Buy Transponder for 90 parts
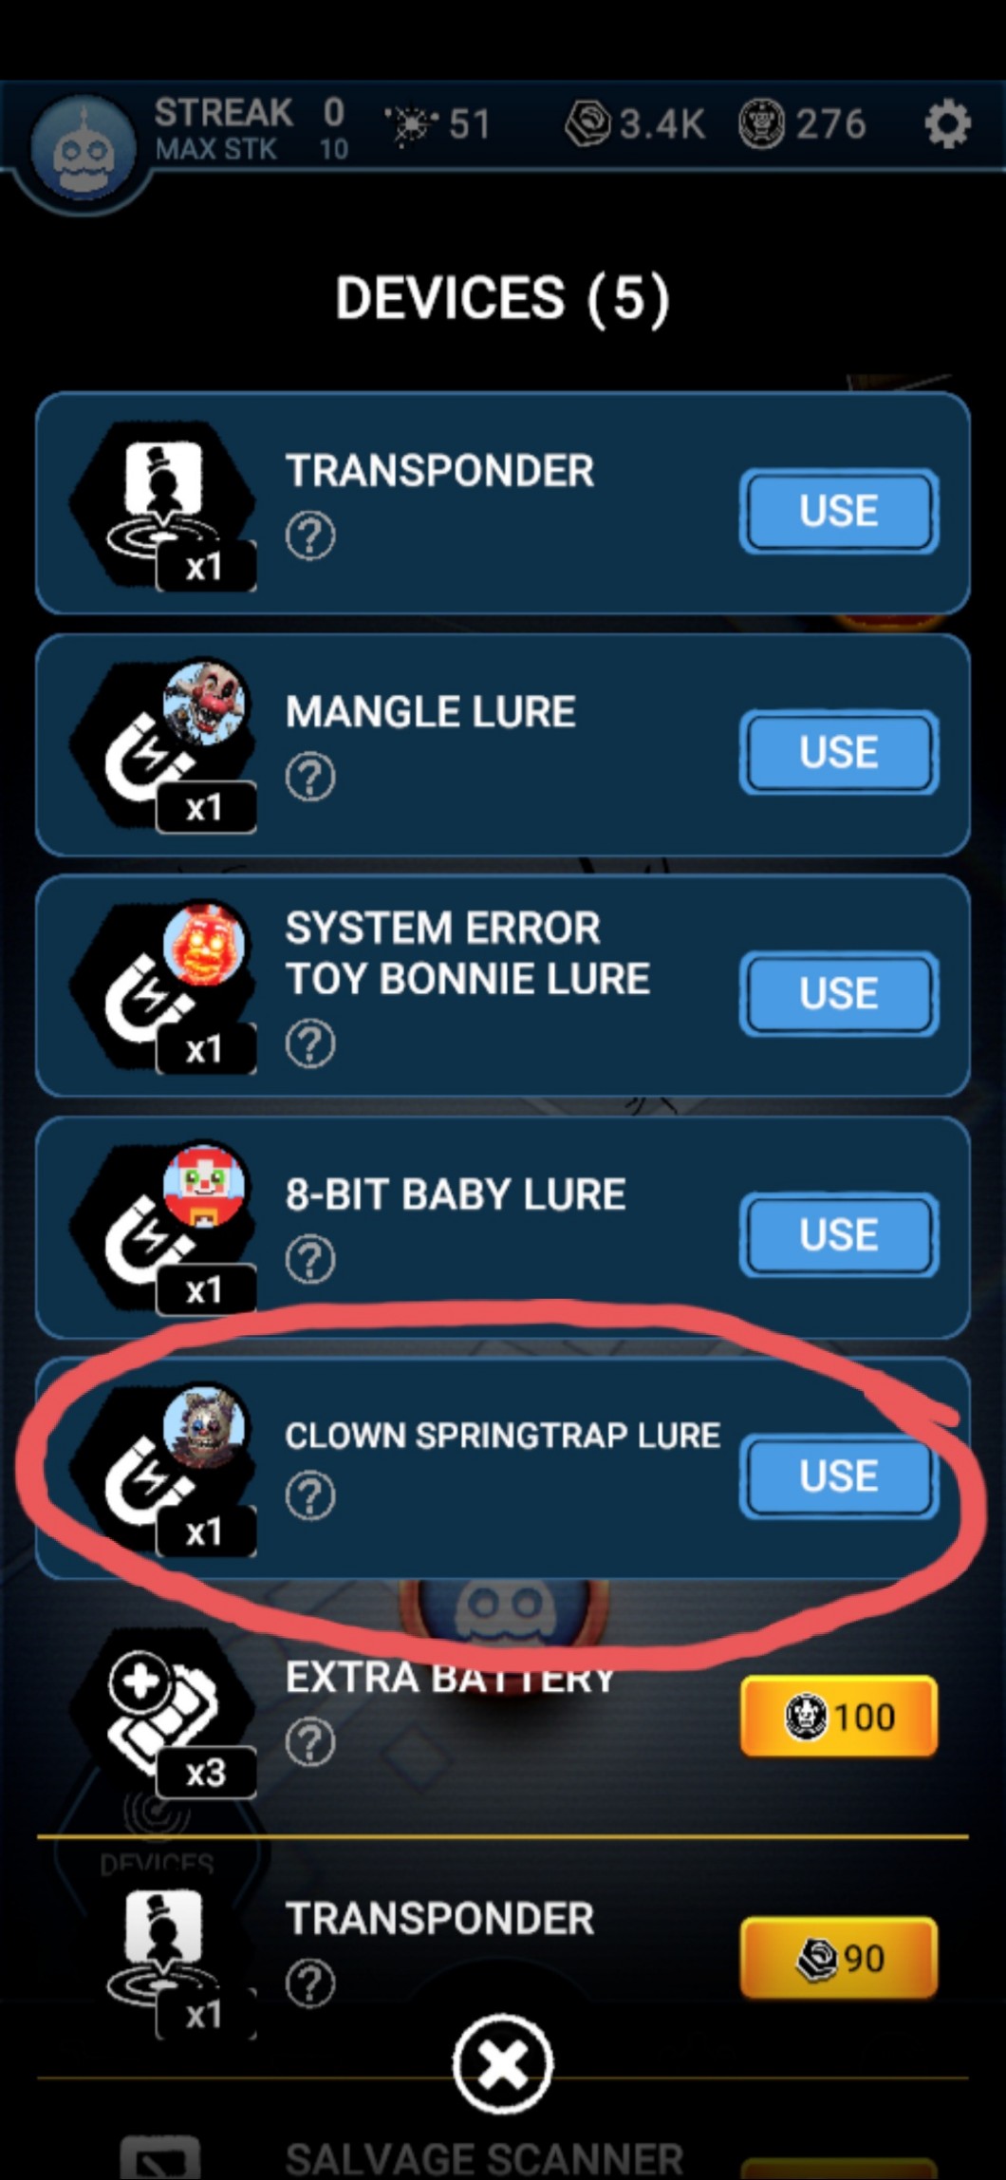The image size is (1006, 2180). point(839,1958)
